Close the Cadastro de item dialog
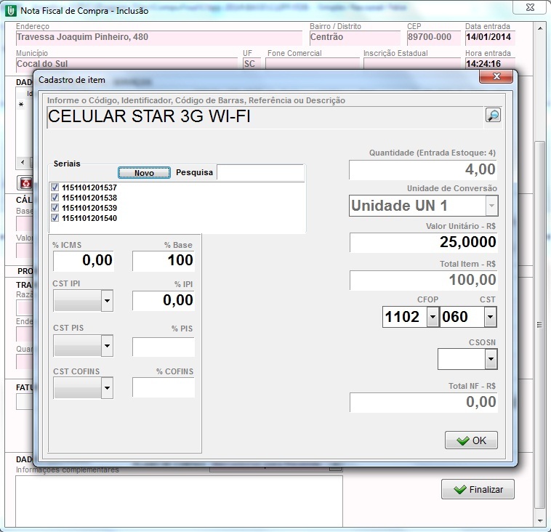551x532 pixels. click(496, 76)
